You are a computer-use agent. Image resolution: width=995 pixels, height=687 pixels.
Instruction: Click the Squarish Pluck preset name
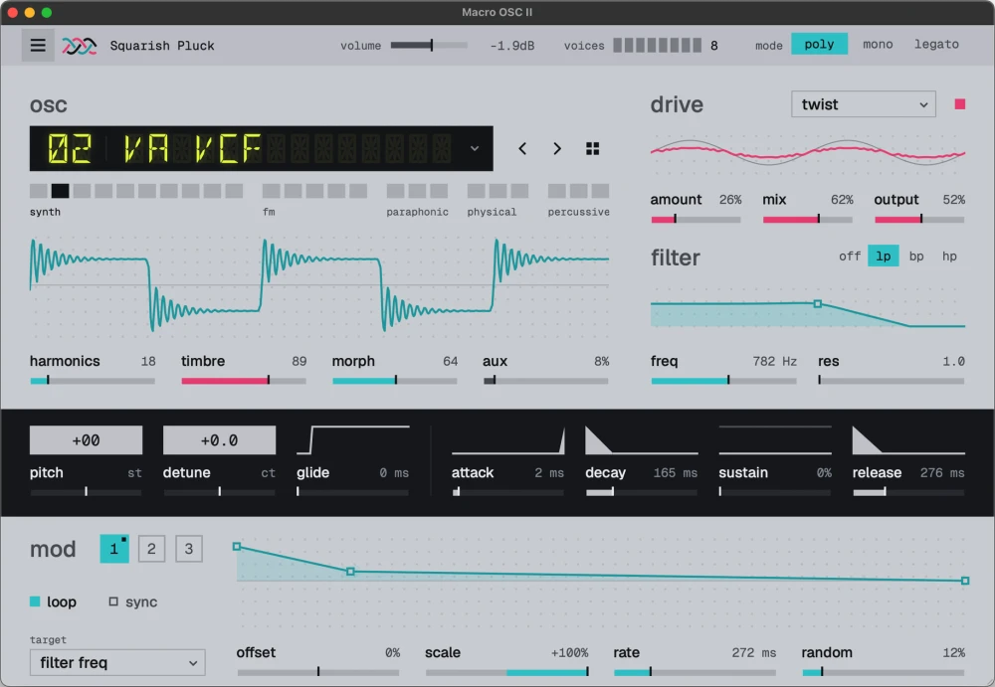162,46
